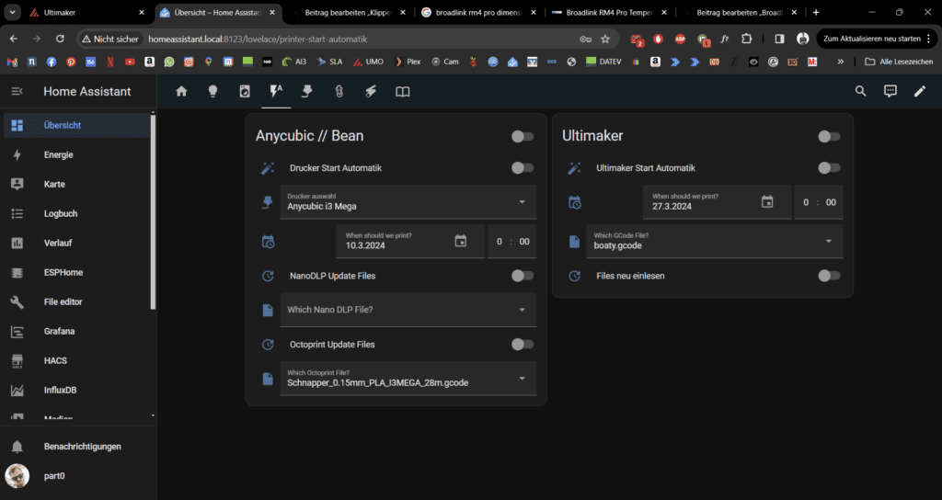This screenshot has height=500, width=942.
Task: Click the file icon beside Which GCode File
Action: coord(574,242)
